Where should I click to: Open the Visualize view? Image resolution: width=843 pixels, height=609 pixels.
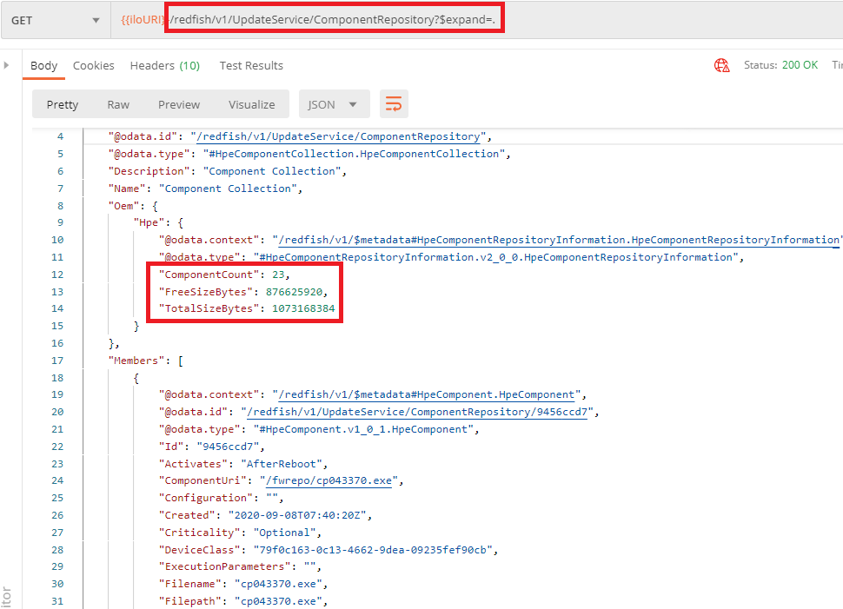pyautogui.click(x=252, y=104)
